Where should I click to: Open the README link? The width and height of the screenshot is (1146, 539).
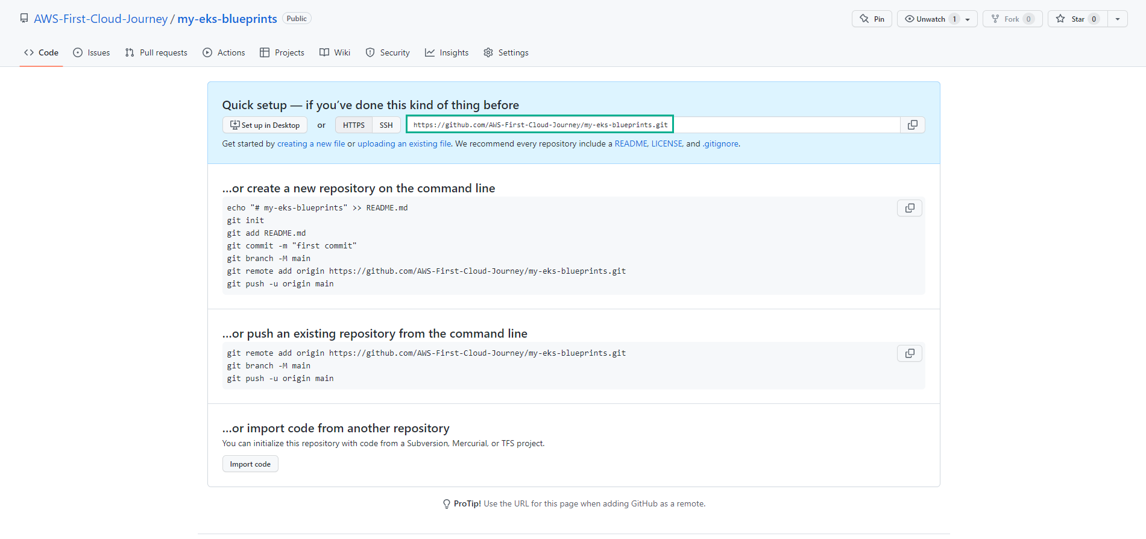point(631,143)
